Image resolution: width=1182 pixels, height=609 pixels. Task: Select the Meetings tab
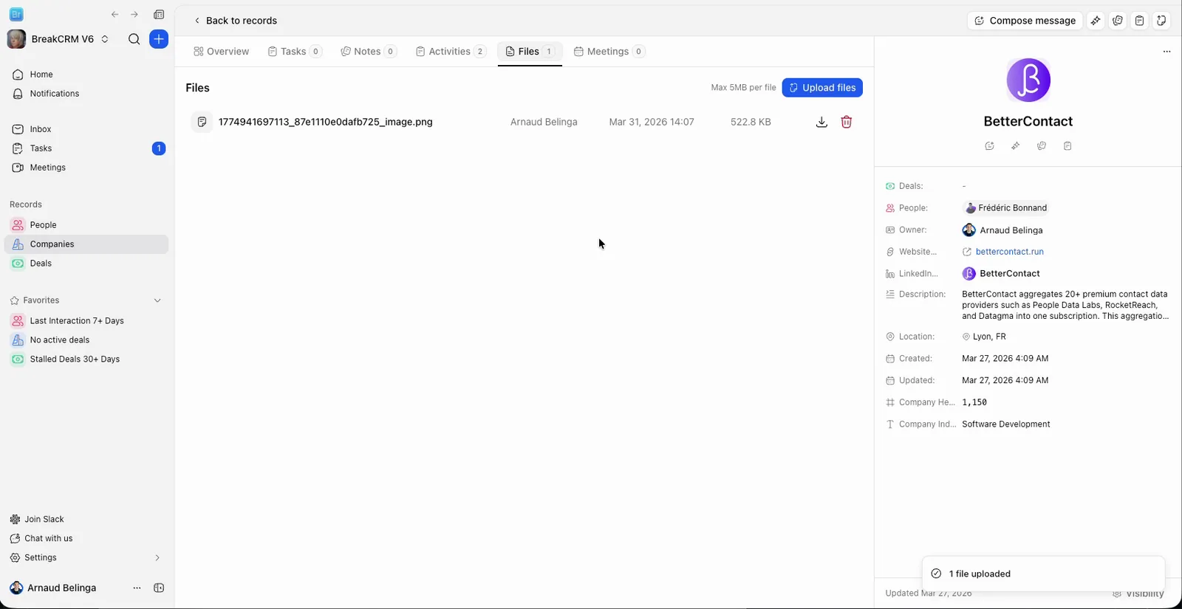pos(609,52)
